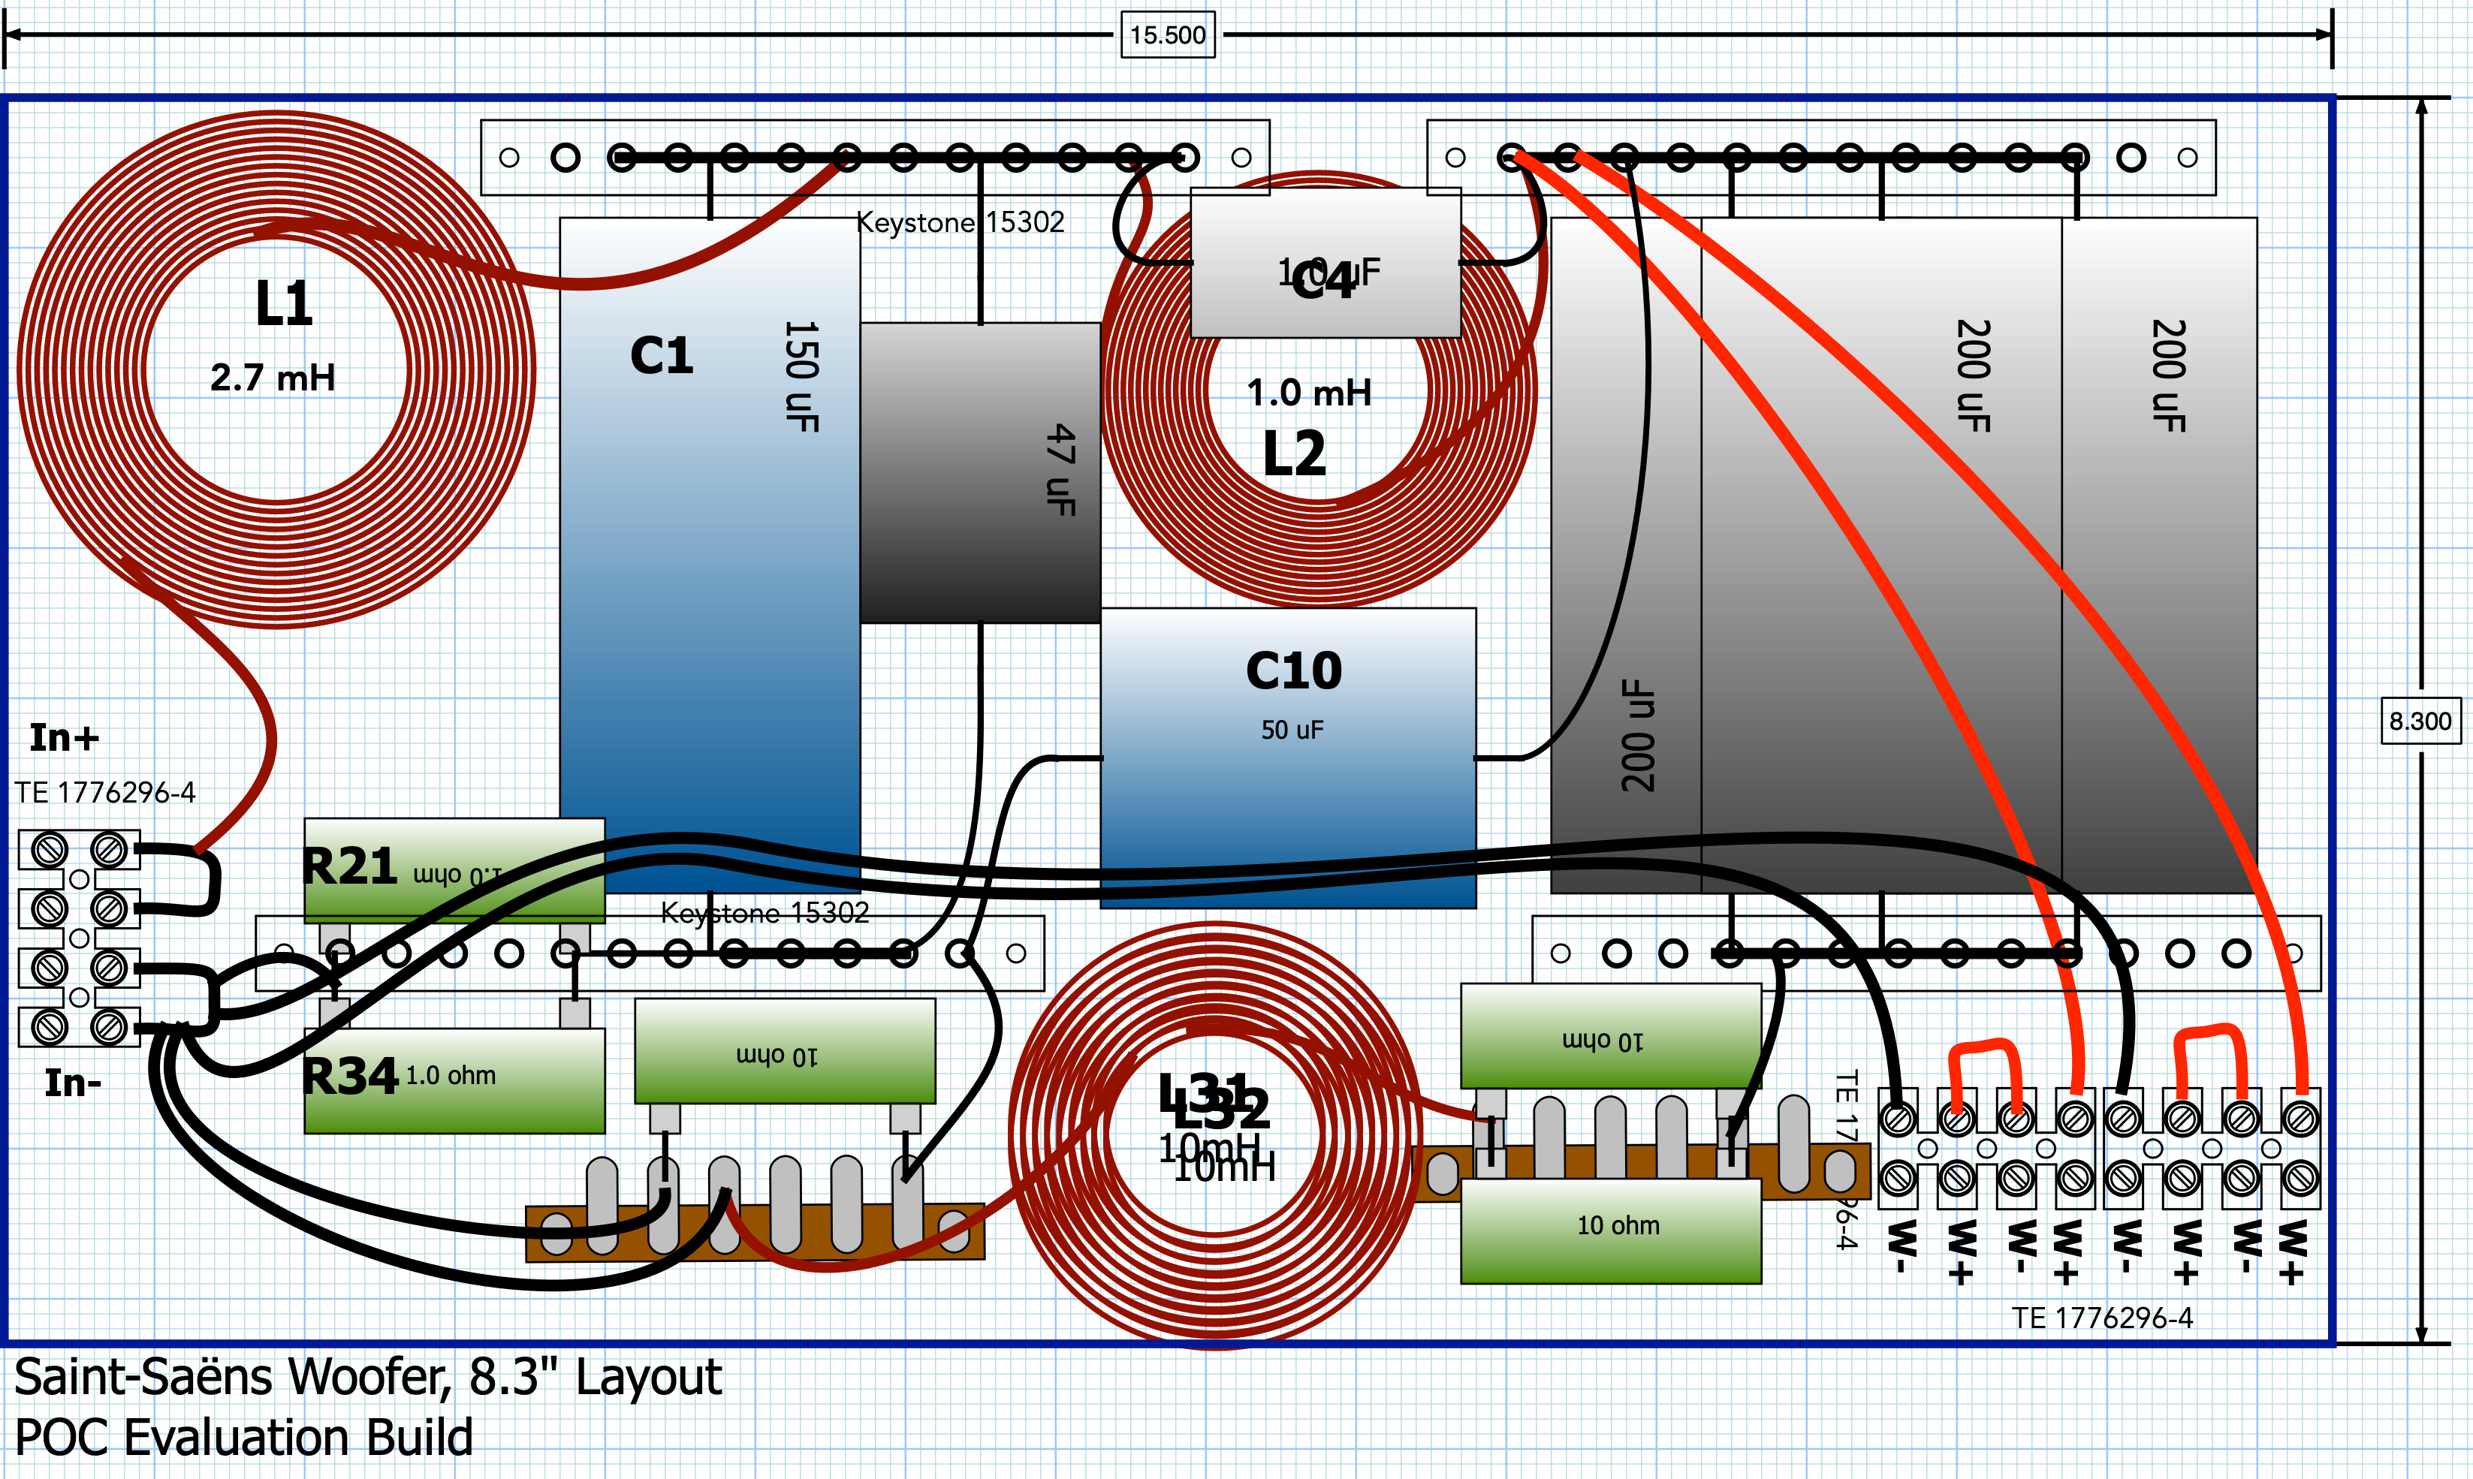Click the 200 uF text on rightmost capacitor
Image resolution: width=2473 pixels, height=1479 pixels.
[2168, 375]
